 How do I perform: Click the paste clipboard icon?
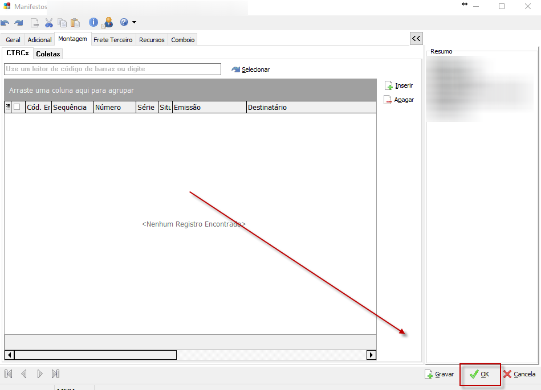(75, 23)
